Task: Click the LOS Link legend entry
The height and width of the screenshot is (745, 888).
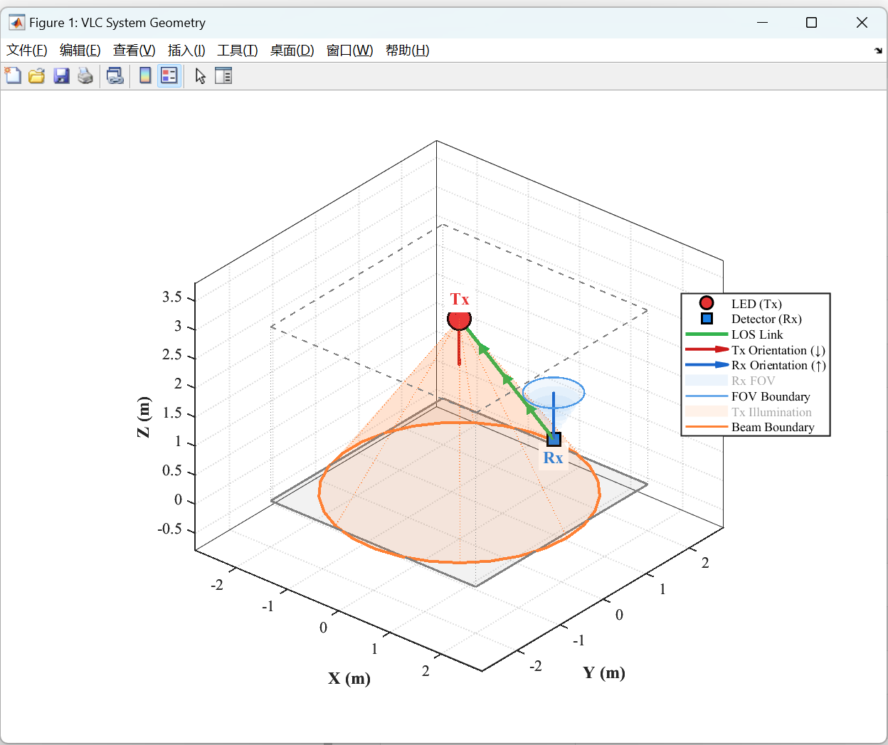Action: tap(757, 334)
